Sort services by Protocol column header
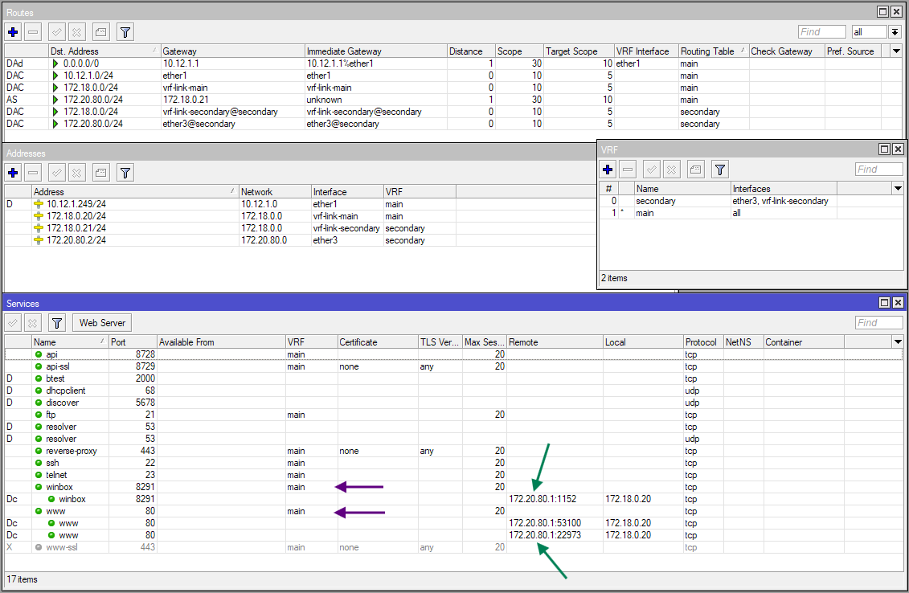 click(x=703, y=342)
